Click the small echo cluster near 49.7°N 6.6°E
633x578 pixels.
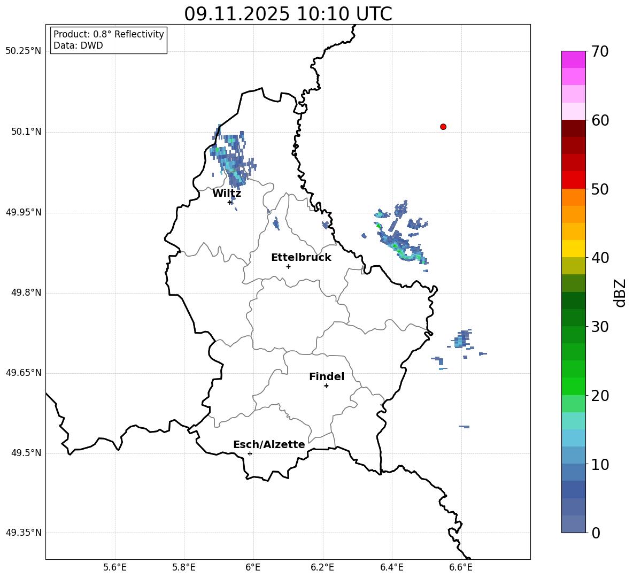(x=462, y=340)
